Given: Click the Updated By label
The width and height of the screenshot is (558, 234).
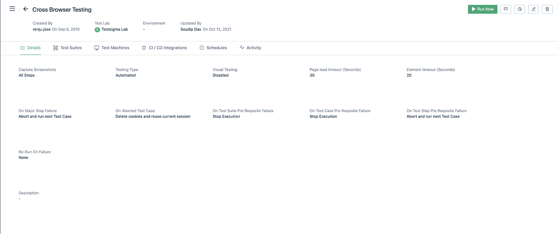Looking at the screenshot, I should 191,23.
